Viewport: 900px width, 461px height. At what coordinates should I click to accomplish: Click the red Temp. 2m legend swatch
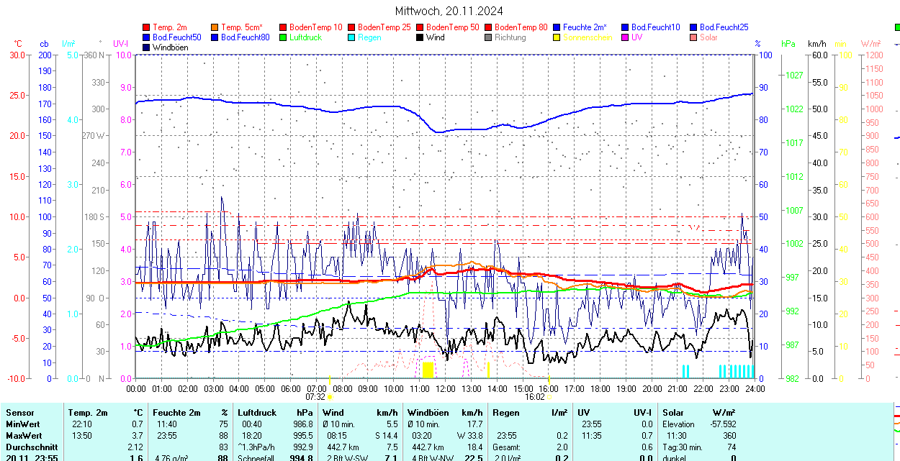[x=146, y=27]
